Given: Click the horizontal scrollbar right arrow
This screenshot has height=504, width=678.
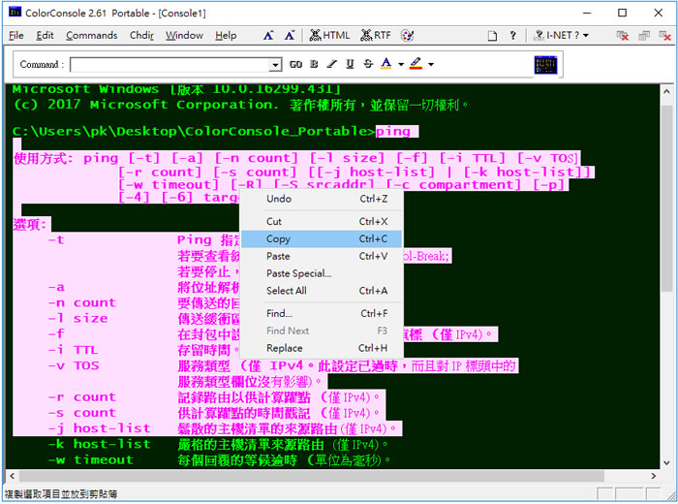Looking at the screenshot, I should pos(654,476).
